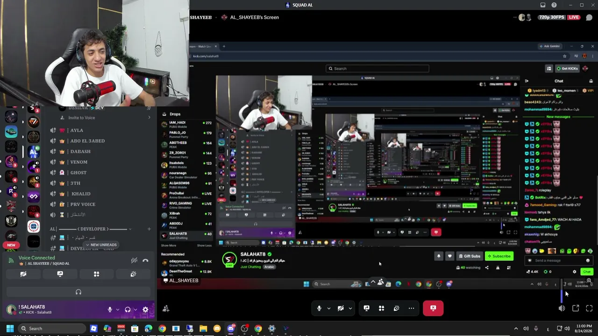Adjust the stream volume slider
This screenshot has width=598, height=336.
click(562, 290)
